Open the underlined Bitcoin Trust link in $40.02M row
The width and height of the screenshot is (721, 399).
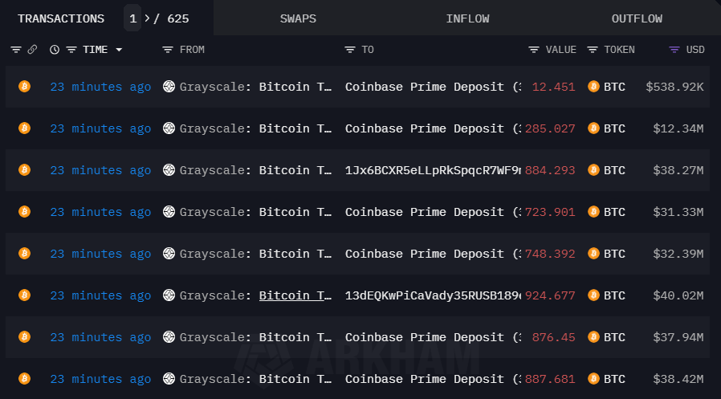click(x=295, y=295)
